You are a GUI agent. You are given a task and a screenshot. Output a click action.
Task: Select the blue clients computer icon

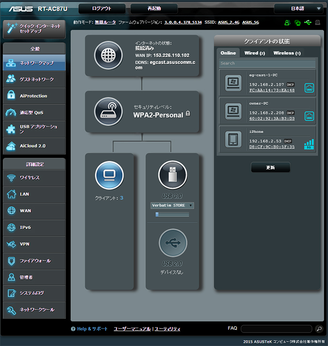click(109, 176)
